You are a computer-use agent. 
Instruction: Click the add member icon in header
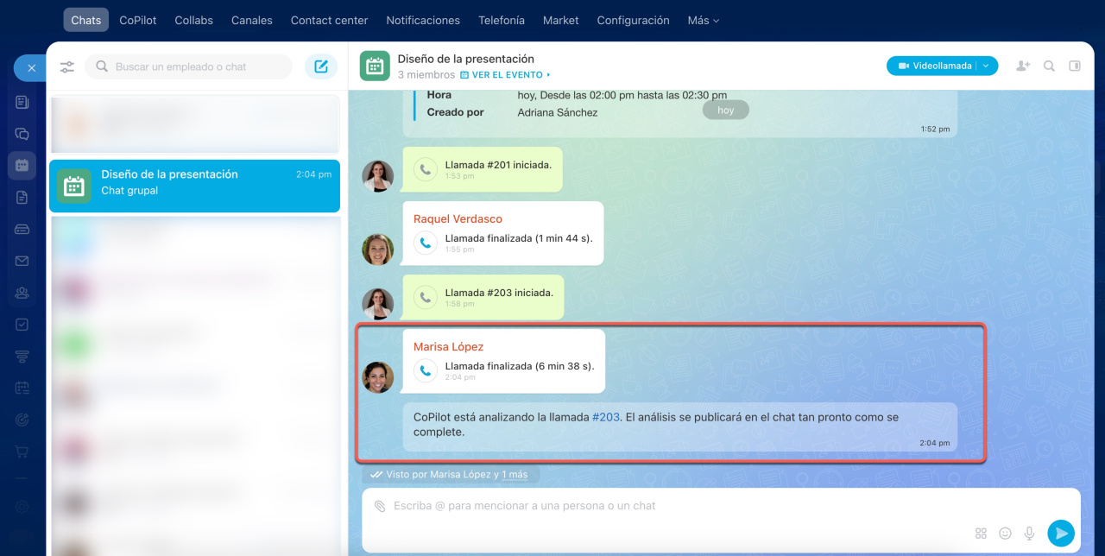[x=1023, y=66]
